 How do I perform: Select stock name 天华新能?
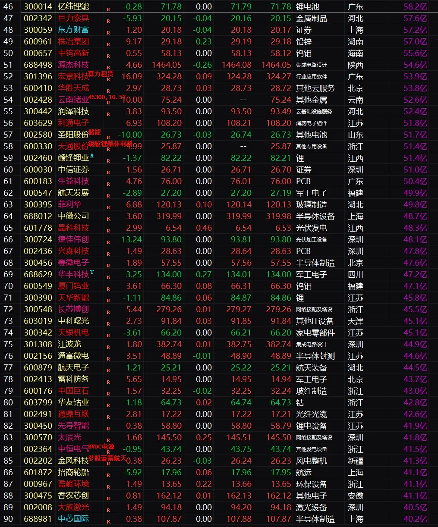click(x=73, y=298)
